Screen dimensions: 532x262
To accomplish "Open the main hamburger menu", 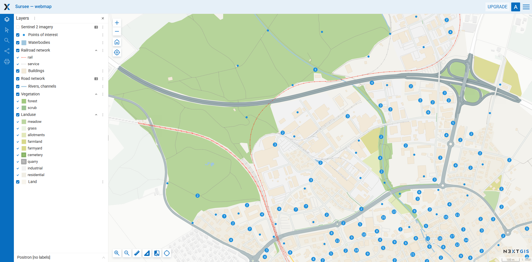I will (526, 7).
